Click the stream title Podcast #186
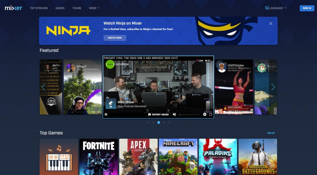Viewport: 317px width, 175px height. (141, 58)
